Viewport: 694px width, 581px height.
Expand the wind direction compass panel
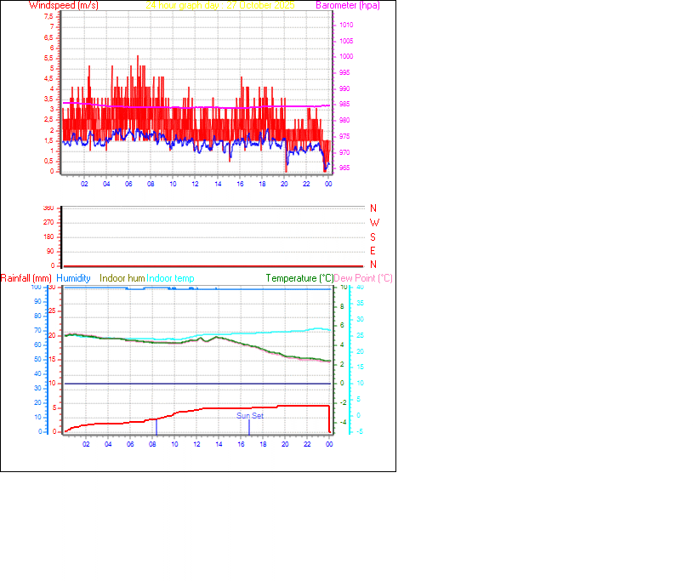pyautogui.click(x=196, y=236)
